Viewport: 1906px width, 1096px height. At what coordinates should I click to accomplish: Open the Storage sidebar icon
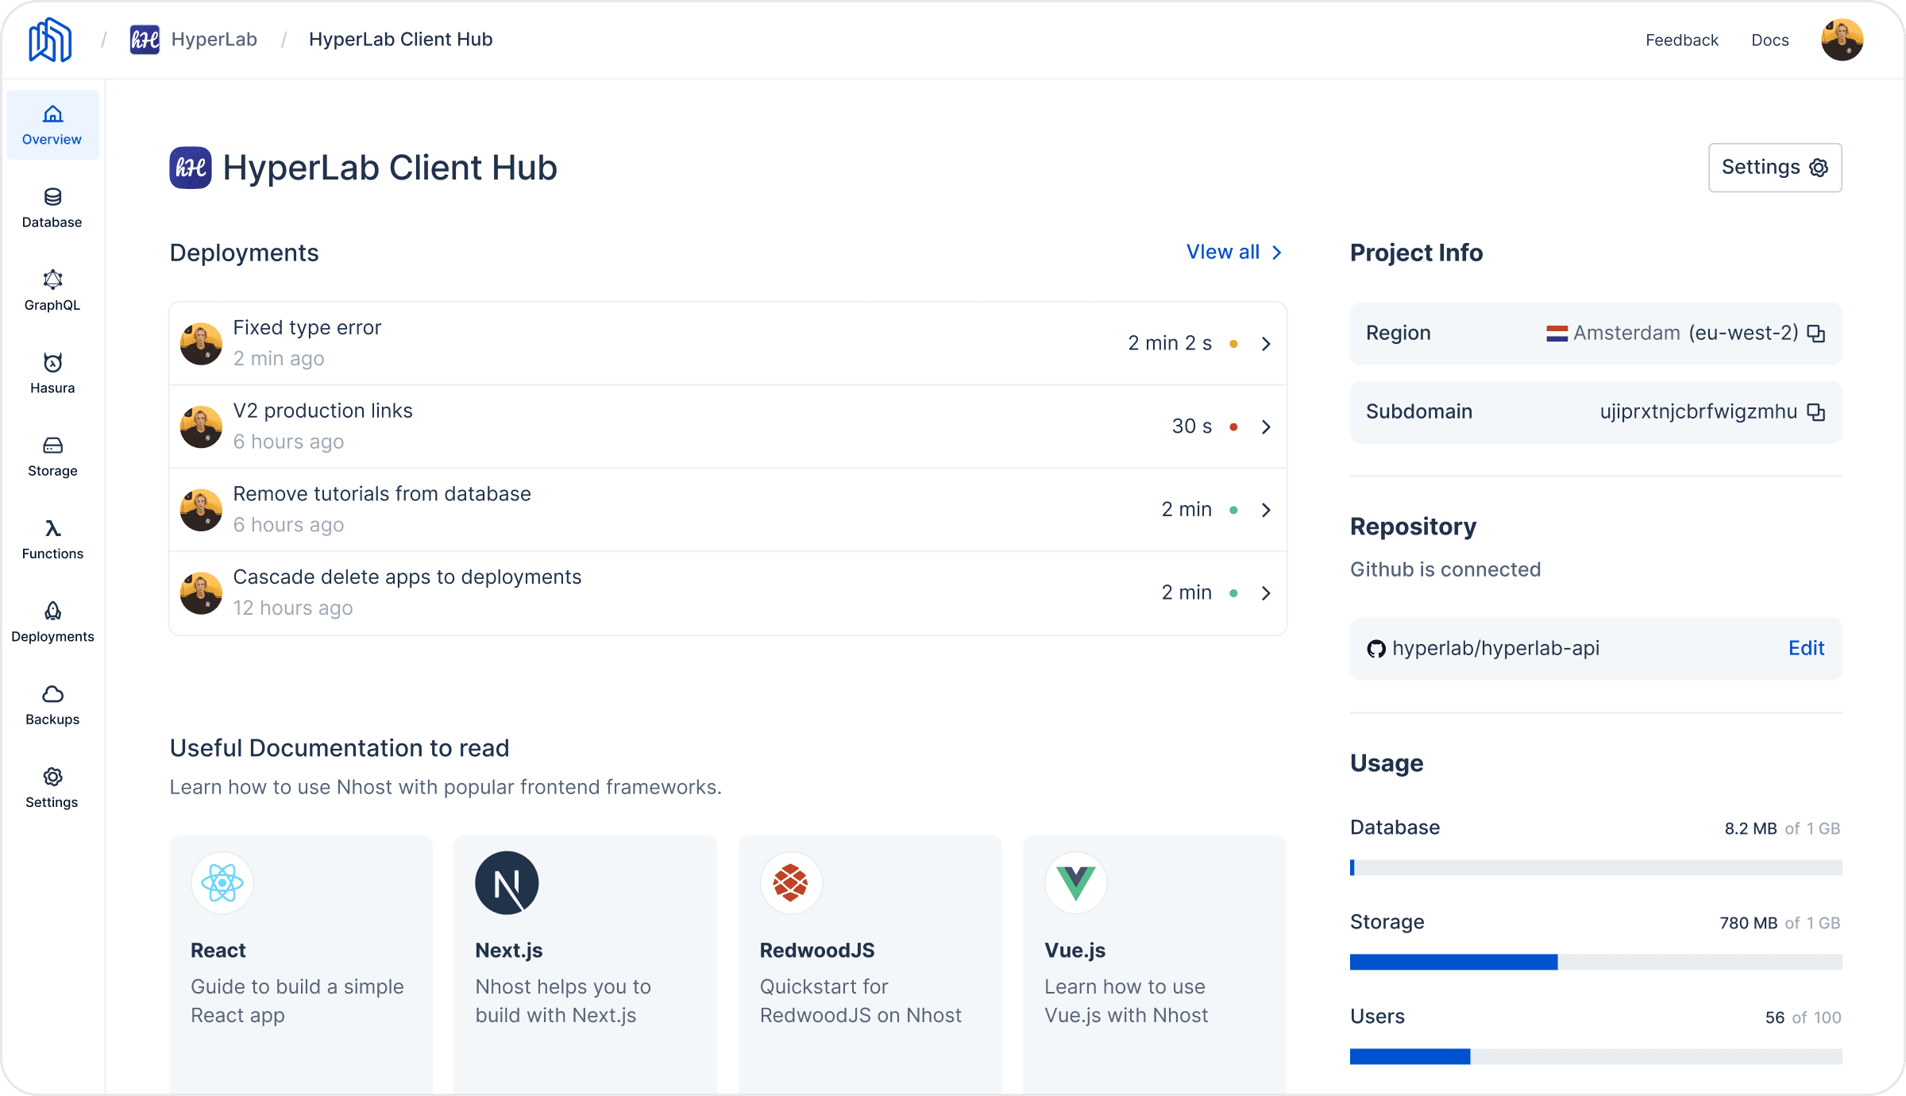point(52,446)
